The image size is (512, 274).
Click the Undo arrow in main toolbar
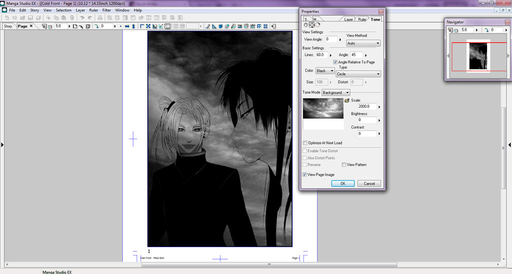click(x=82, y=18)
